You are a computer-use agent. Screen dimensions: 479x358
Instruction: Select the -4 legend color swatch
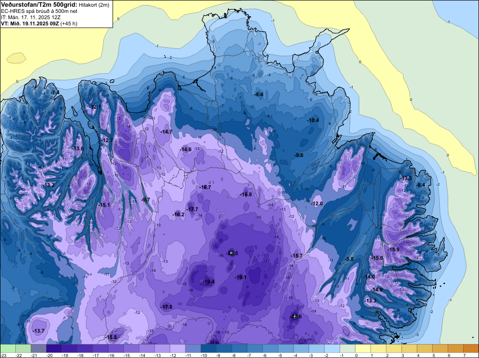[301, 348]
